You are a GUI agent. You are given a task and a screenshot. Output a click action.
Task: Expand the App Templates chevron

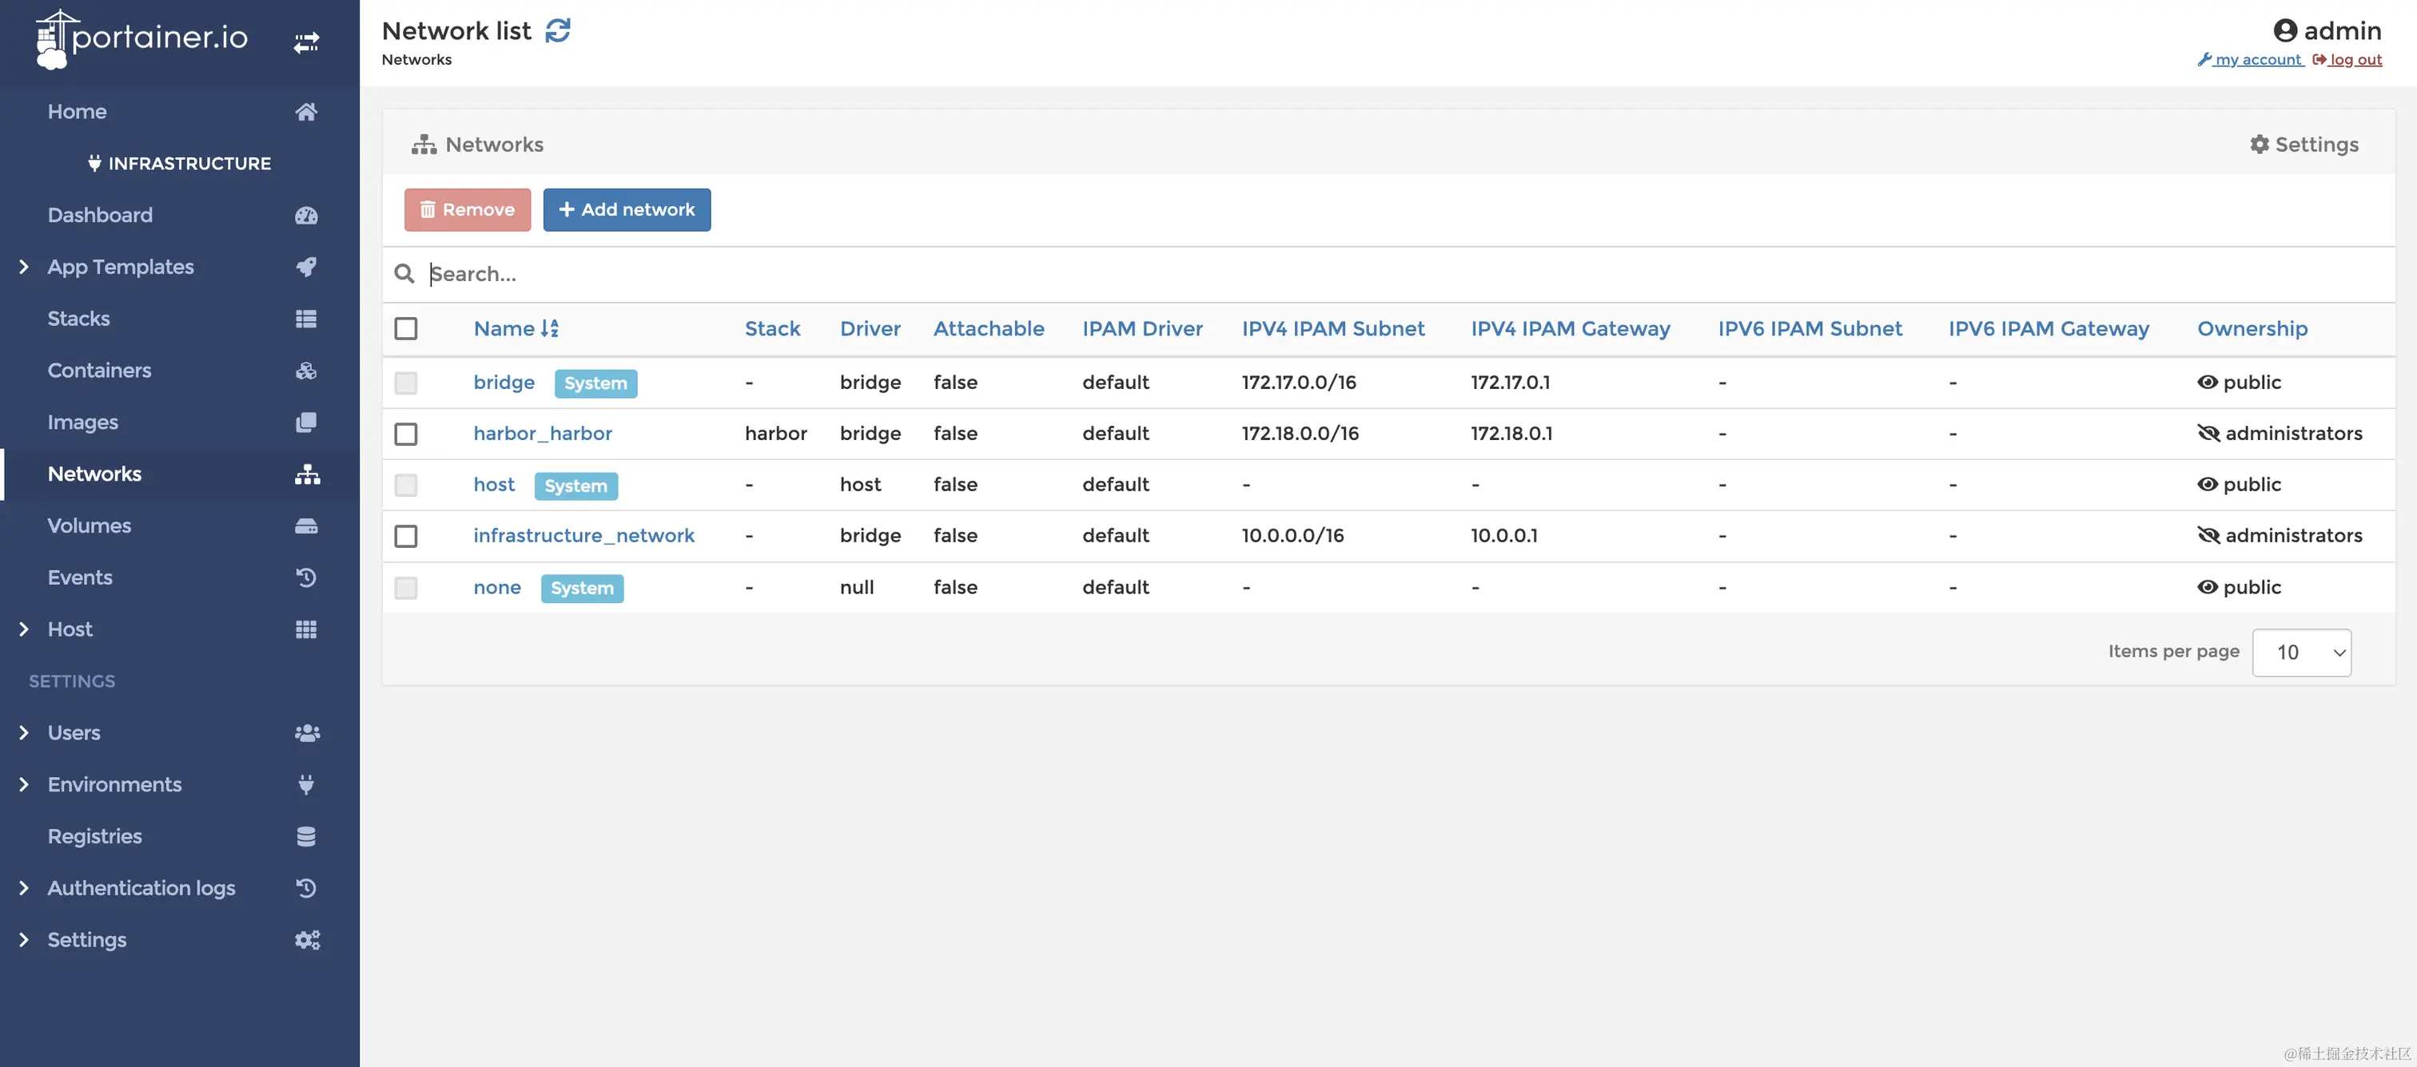coord(23,268)
